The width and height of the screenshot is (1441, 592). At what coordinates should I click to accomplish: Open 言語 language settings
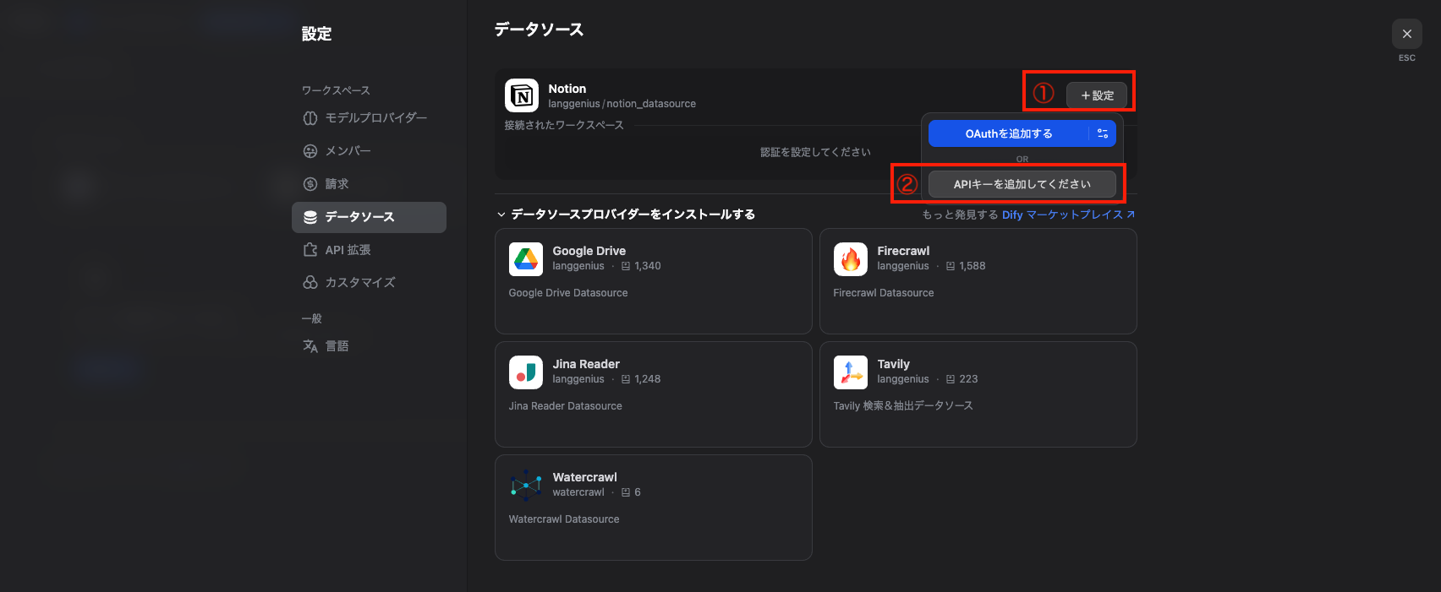click(x=369, y=345)
